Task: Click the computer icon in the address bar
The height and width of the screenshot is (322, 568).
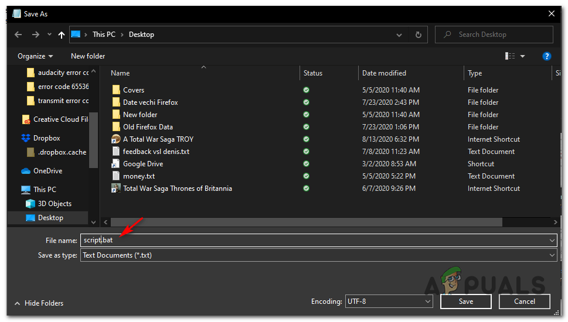Action: point(76,35)
